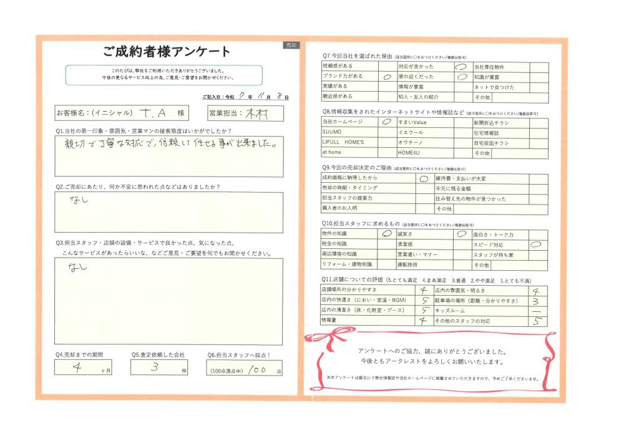The width and height of the screenshot is (624, 441).
Task: Click the circle next to 当社ホームページ in Q8
Action: tap(387, 121)
